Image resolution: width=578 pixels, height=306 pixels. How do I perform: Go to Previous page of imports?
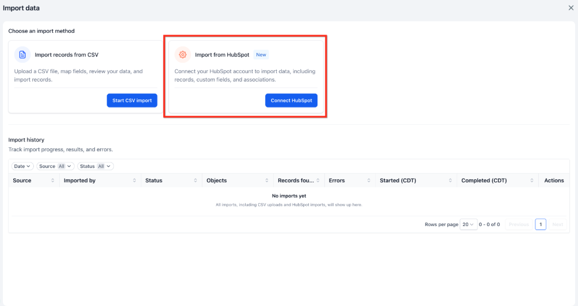click(519, 224)
